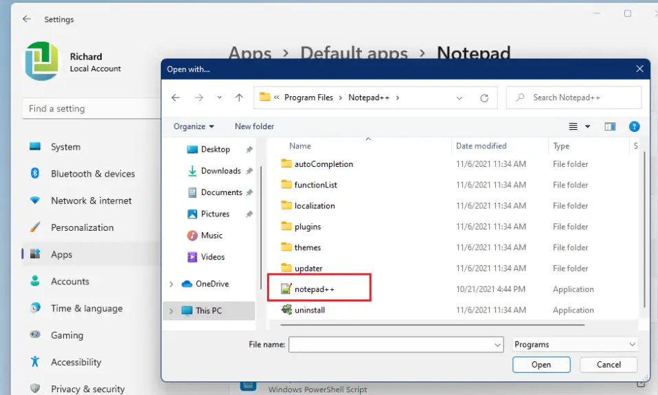Expand the This PC tree node
This screenshot has height=395, width=658.
171,311
